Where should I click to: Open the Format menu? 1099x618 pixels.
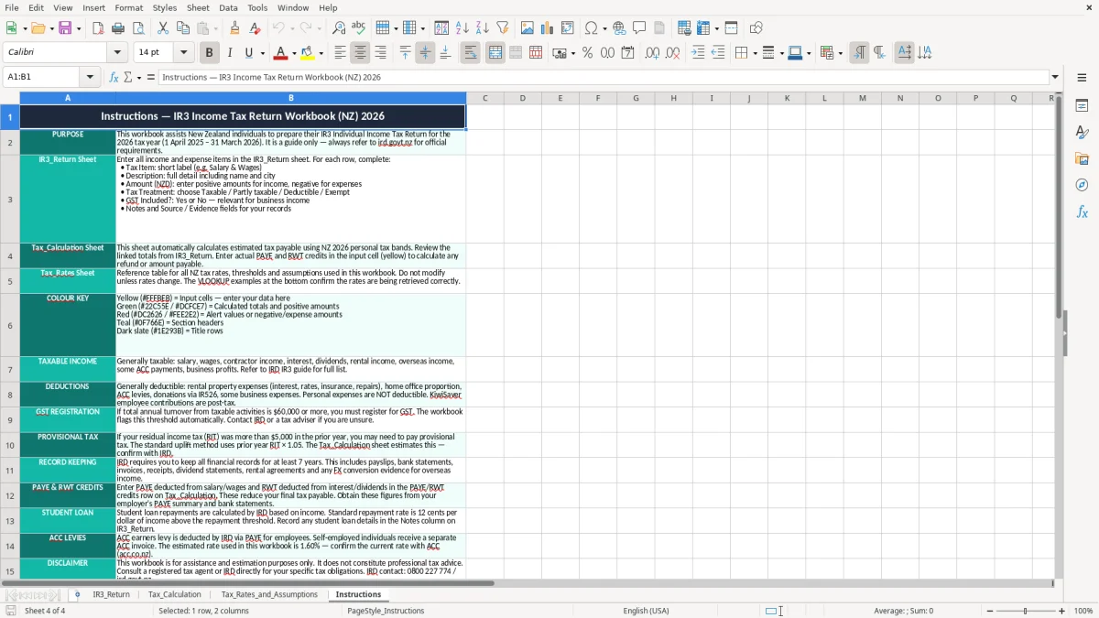coord(128,7)
